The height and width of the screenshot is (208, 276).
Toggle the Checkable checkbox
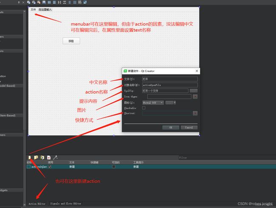[144, 108]
